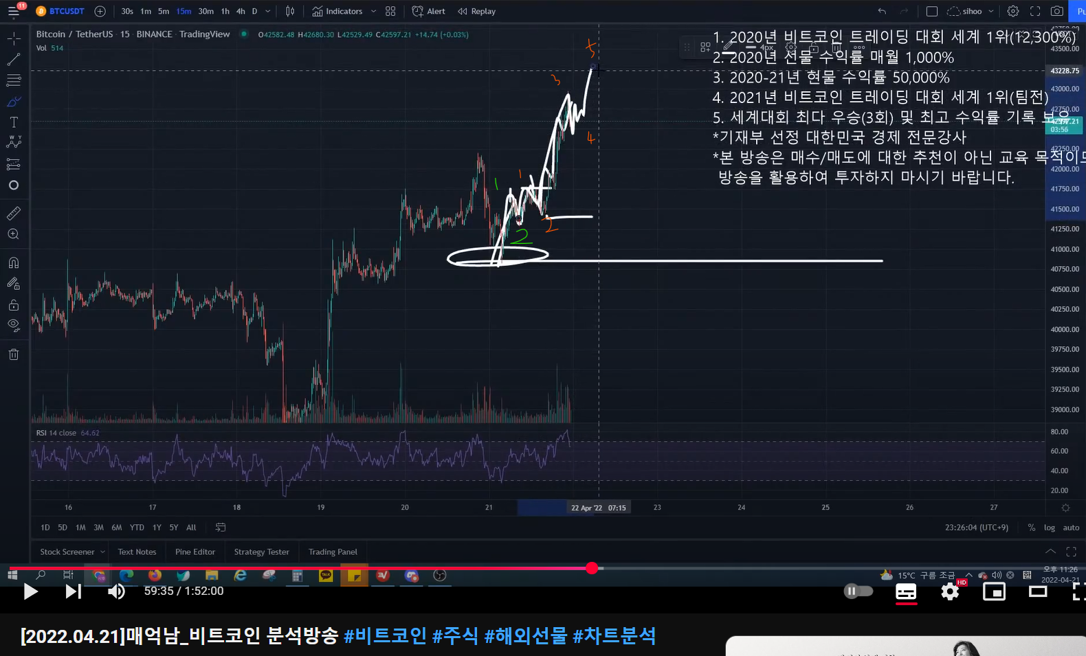Select the 30s timeframe
This screenshot has width=1086, height=656.
pos(127,12)
